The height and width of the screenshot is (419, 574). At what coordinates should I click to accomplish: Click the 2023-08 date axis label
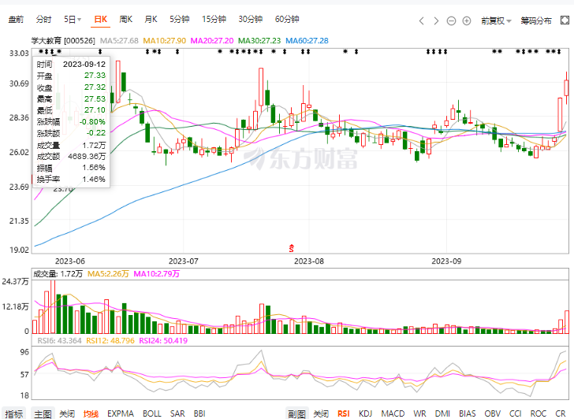(x=309, y=261)
